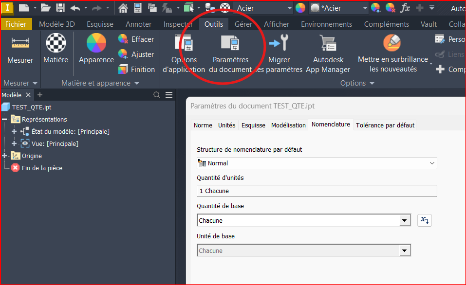Click the fx parameters icon

pyautogui.click(x=405, y=8)
